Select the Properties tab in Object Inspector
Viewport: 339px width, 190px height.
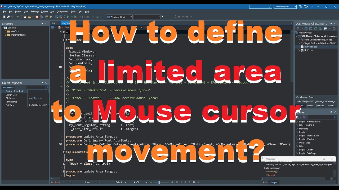click(x=8, y=88)
